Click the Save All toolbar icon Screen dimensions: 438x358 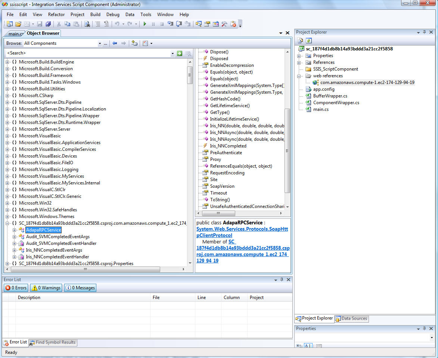click(48, 24)
